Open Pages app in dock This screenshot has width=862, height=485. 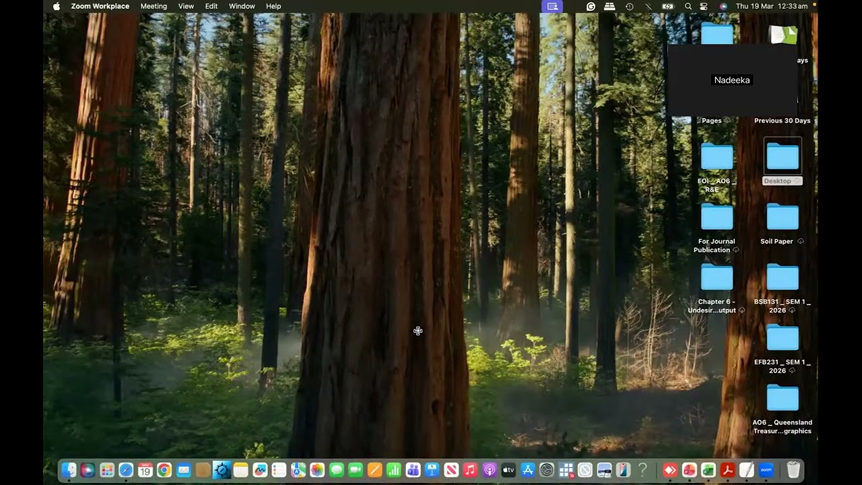pyautogui.click(x=374, y=470)
